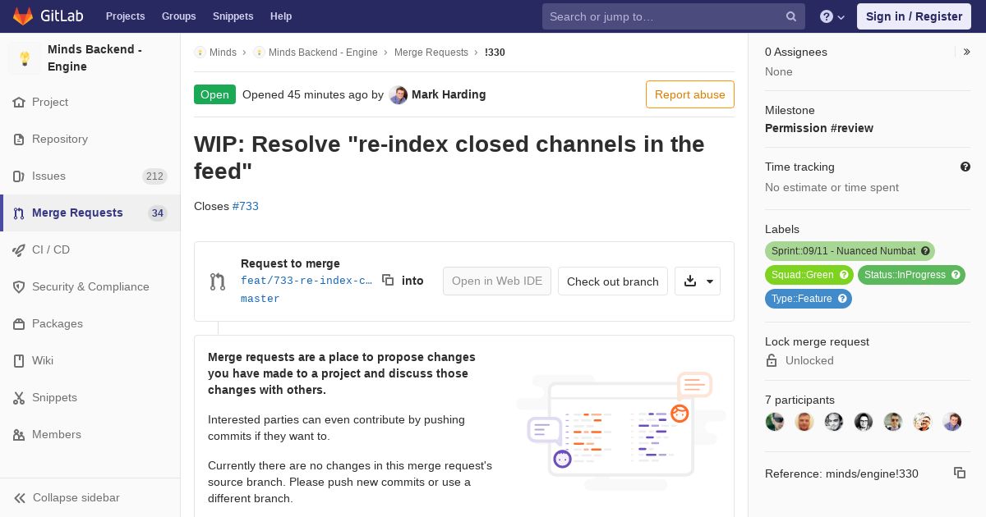The height and width of the screenshot is (517, 986).
Task: Click Time tracking help icon
Action: point(965,167)
